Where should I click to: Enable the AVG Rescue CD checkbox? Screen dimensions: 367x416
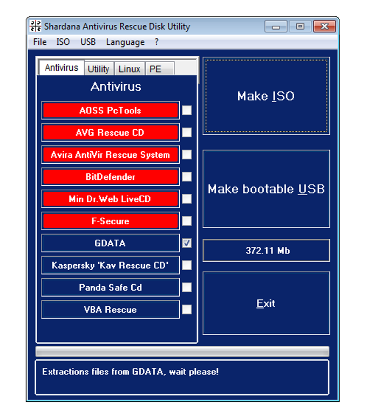pyautogui.click(x=187, y=132)
